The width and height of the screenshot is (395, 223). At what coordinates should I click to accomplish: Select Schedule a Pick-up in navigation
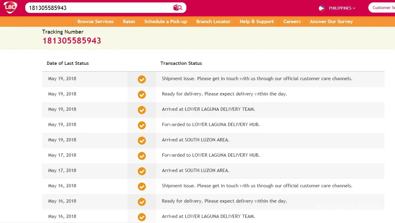[x=166, y=22]
